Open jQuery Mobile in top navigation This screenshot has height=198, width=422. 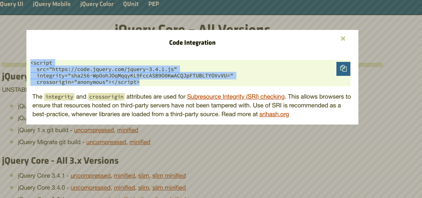(52, 4)
